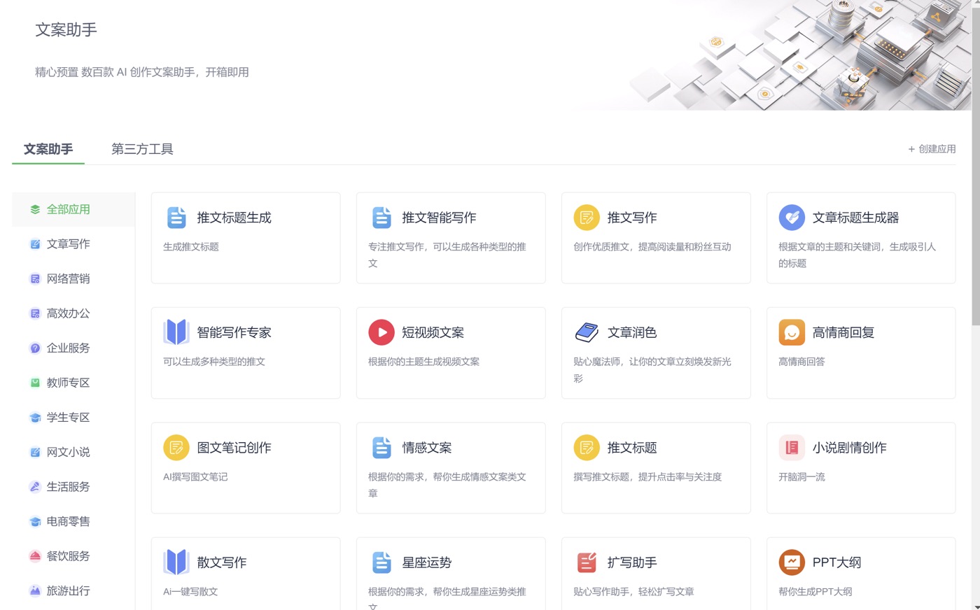Click the 文章润色 notebook icon
Screen dimensions: 980x610
[587, 332]
